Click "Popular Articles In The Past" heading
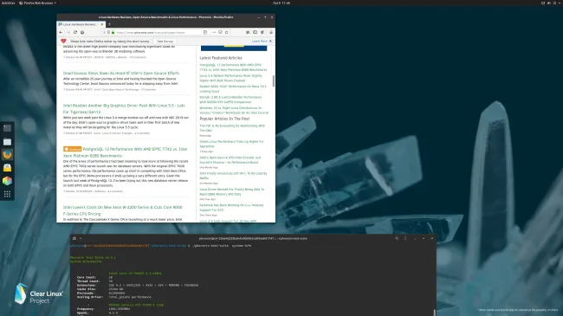 pos(224,119)
